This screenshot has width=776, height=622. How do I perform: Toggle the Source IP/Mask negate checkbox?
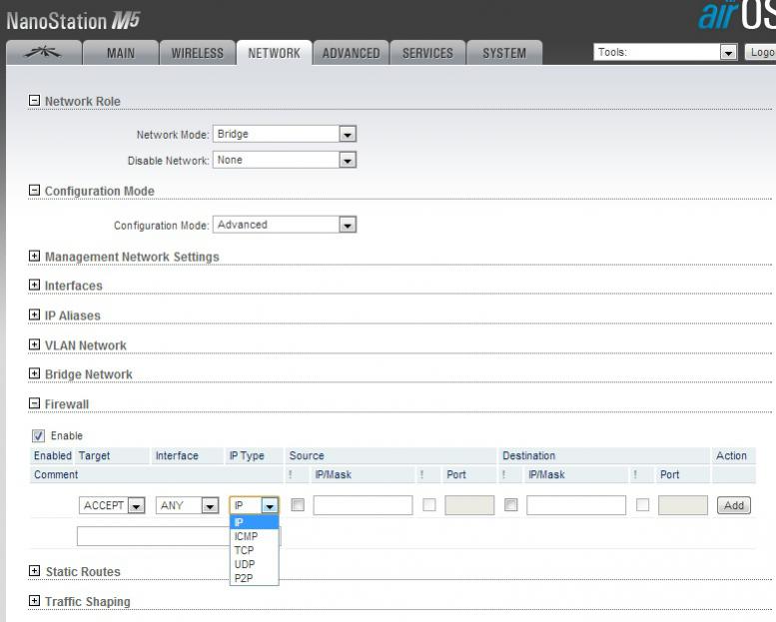click(x=298, y=505)
